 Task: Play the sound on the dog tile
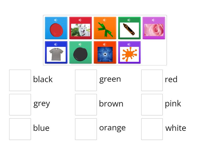tap(81, 19)
